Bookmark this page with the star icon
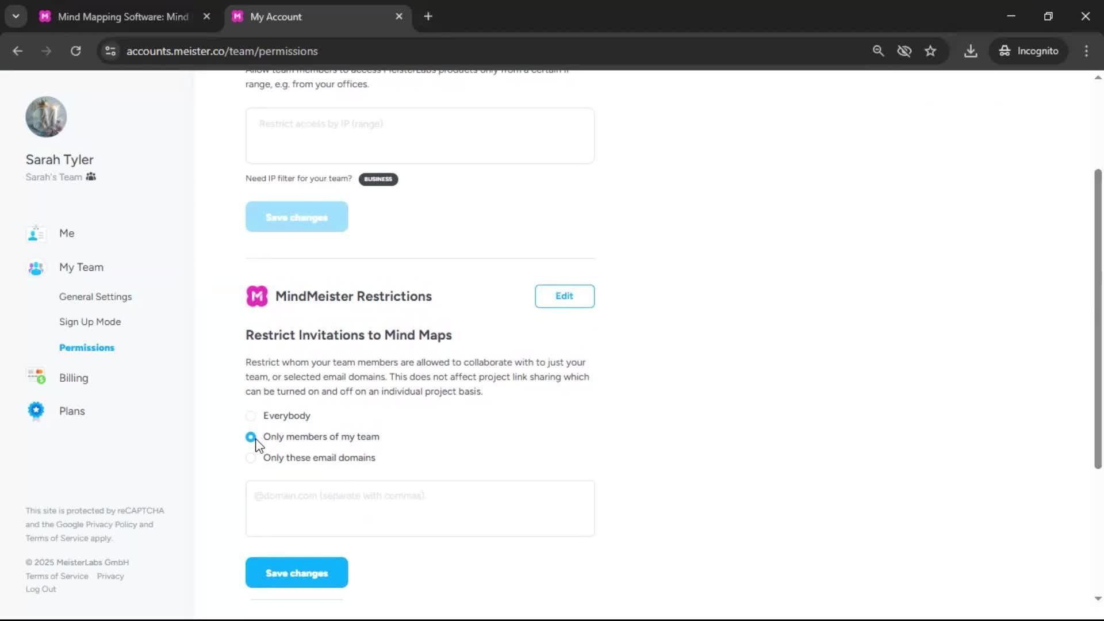 (930, 51)
